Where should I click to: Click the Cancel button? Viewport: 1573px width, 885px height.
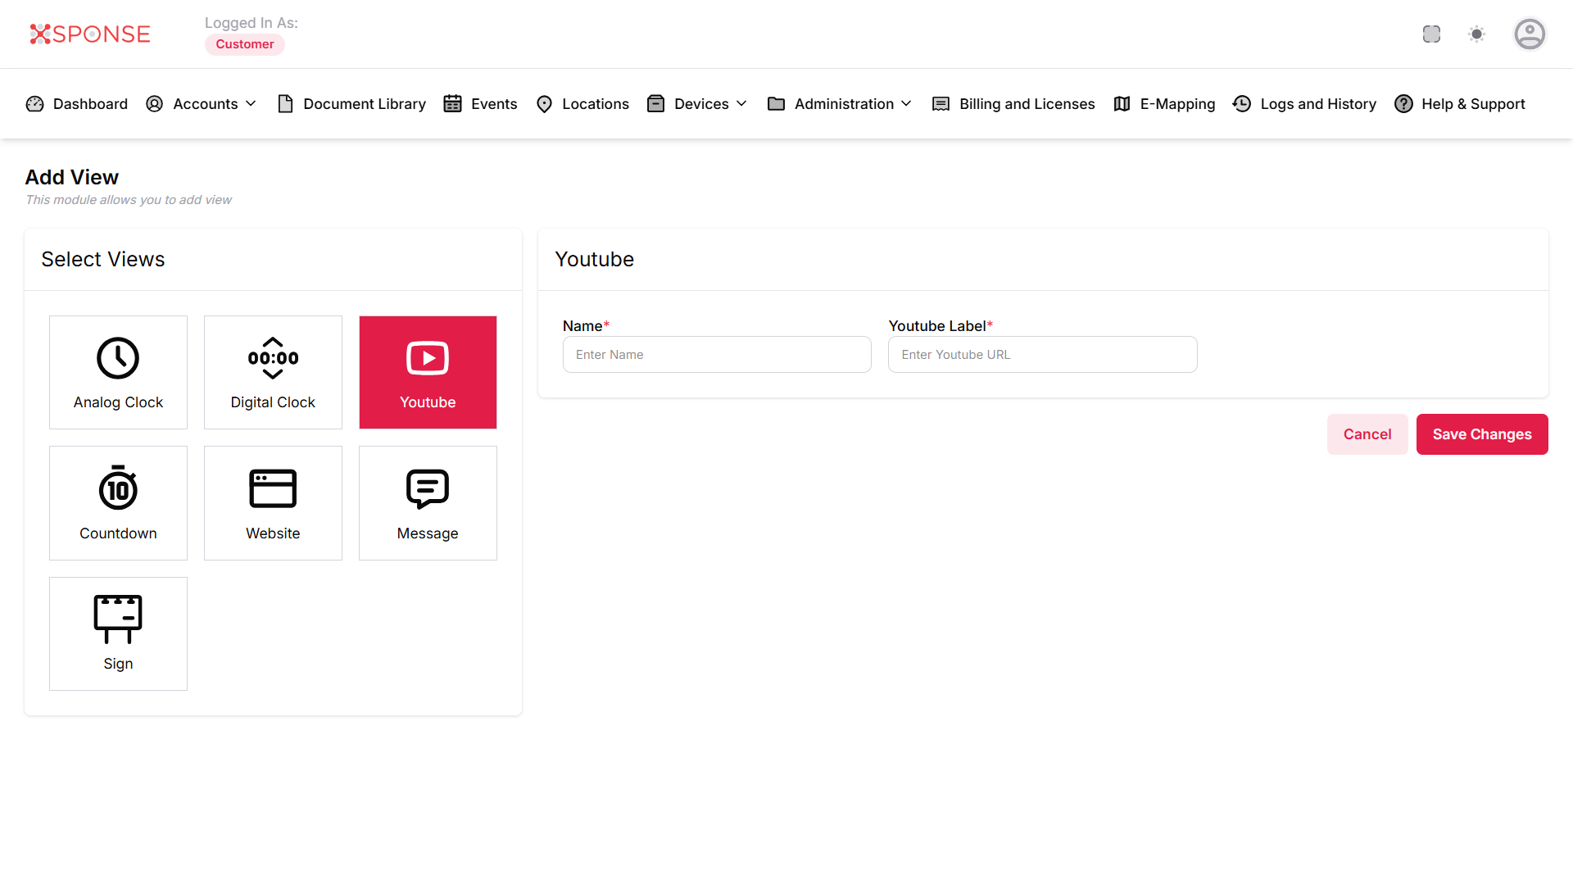[1367, 434]
